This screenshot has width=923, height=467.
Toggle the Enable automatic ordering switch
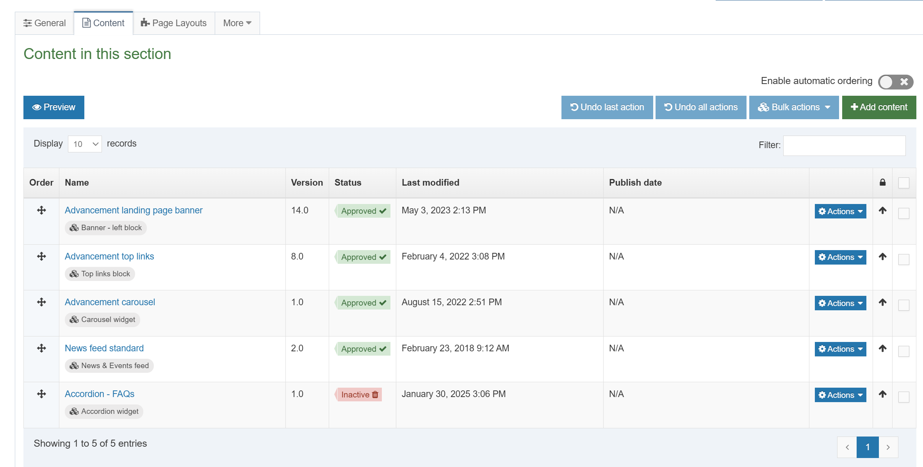(895, 82)
